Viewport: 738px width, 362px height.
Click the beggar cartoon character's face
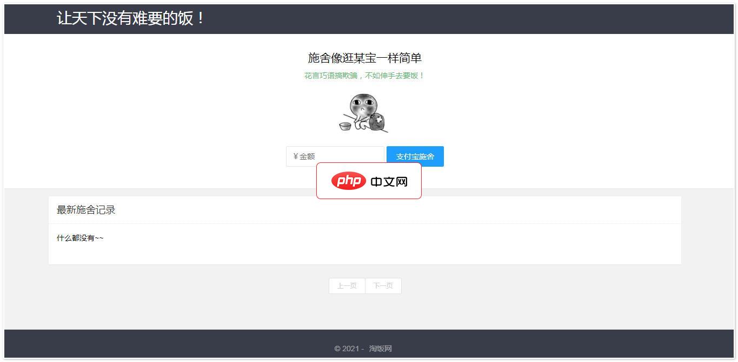pos(363,105)
